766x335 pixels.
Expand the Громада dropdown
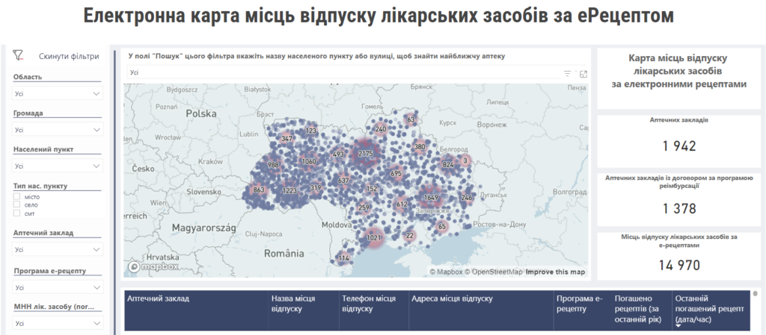[58, 130]
